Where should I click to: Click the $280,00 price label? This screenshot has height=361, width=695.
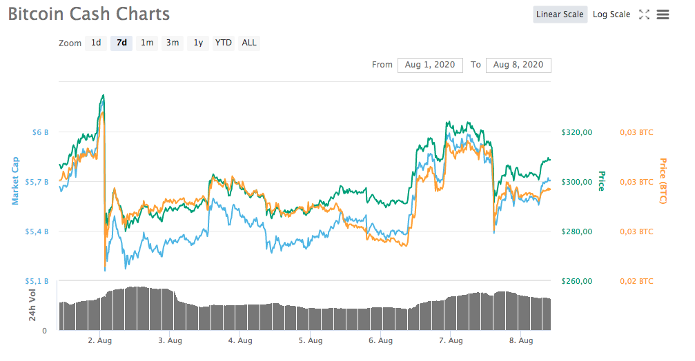click(x=577, y=231)
